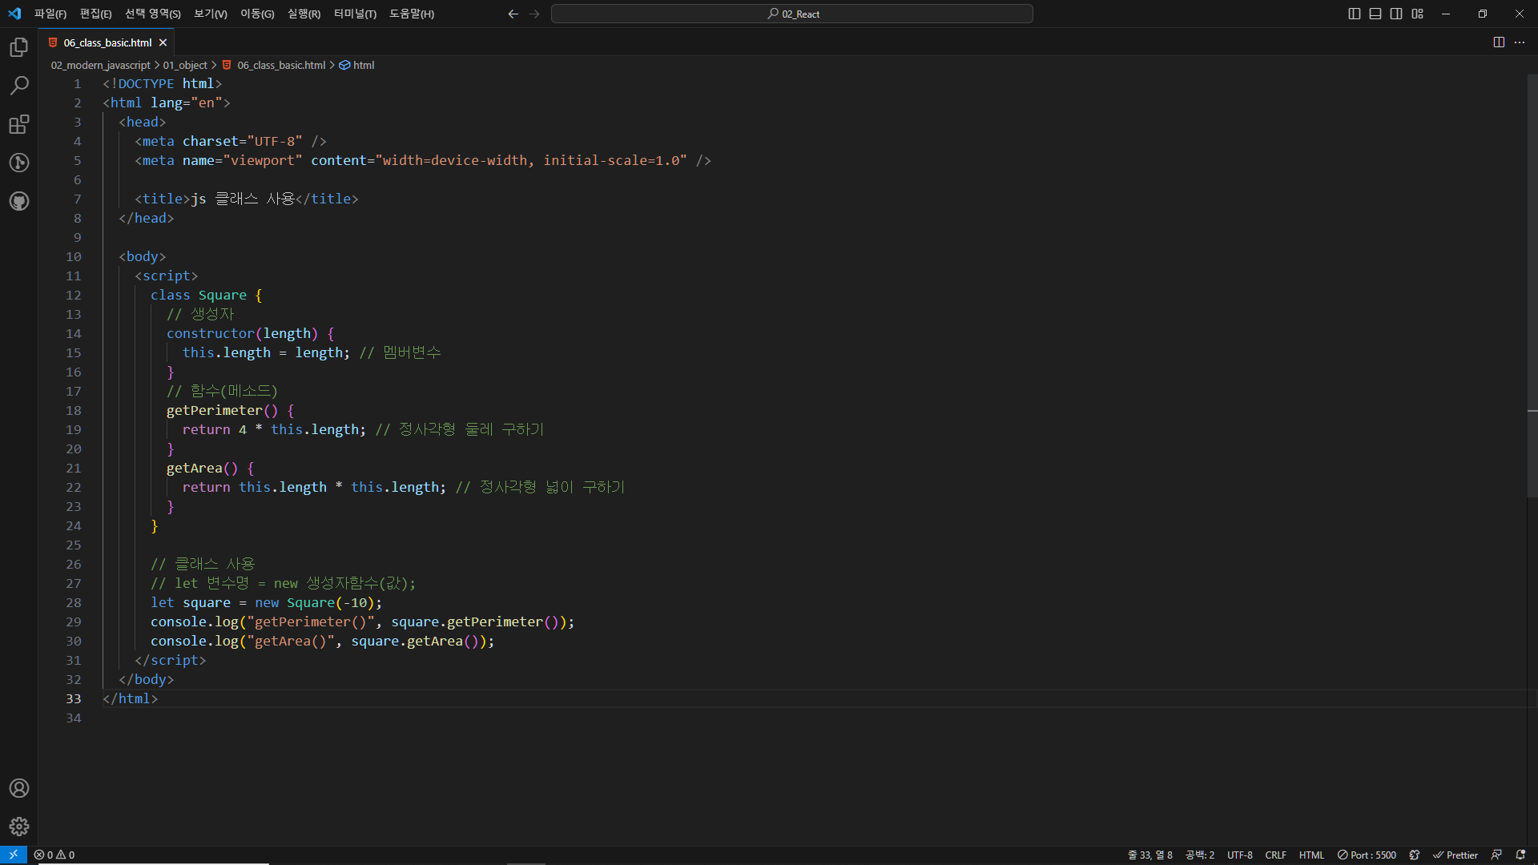Image resolution: width=1538 pixels, height=865 pixels.
Task: Open the Extensions view icon
Action: coord(19,124)
